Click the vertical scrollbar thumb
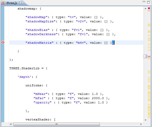 pyautogui.click(x=145, y=56)
